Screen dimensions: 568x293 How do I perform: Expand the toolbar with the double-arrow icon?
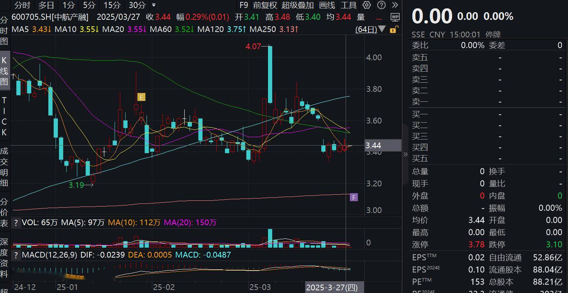pos(394,5)
